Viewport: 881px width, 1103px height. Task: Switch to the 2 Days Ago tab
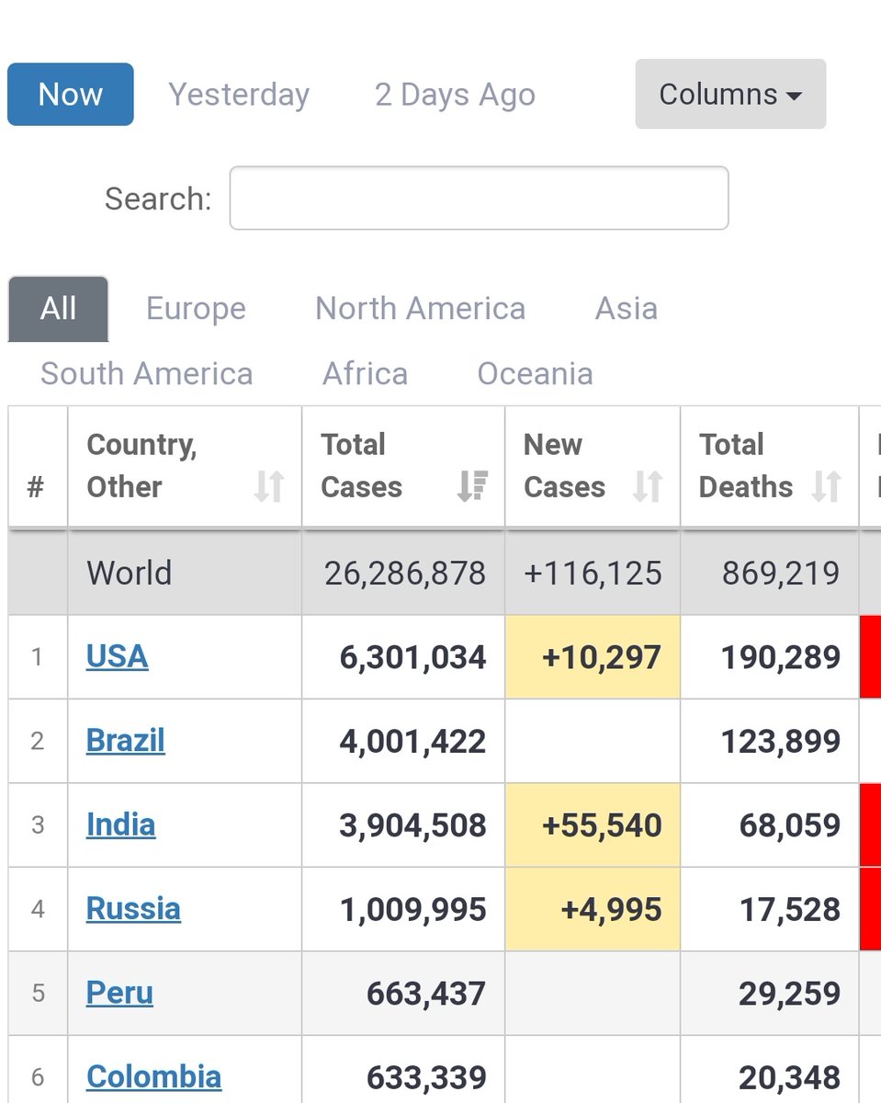[x=454, y=94]
